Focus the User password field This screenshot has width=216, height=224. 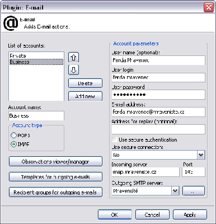tap(158, 95)
